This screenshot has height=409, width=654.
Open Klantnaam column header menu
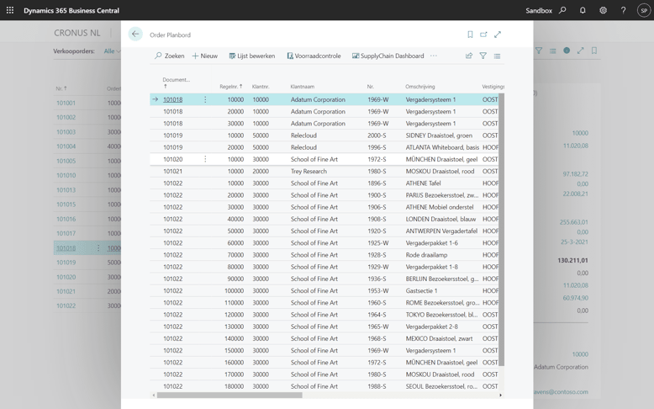[303, 87]
